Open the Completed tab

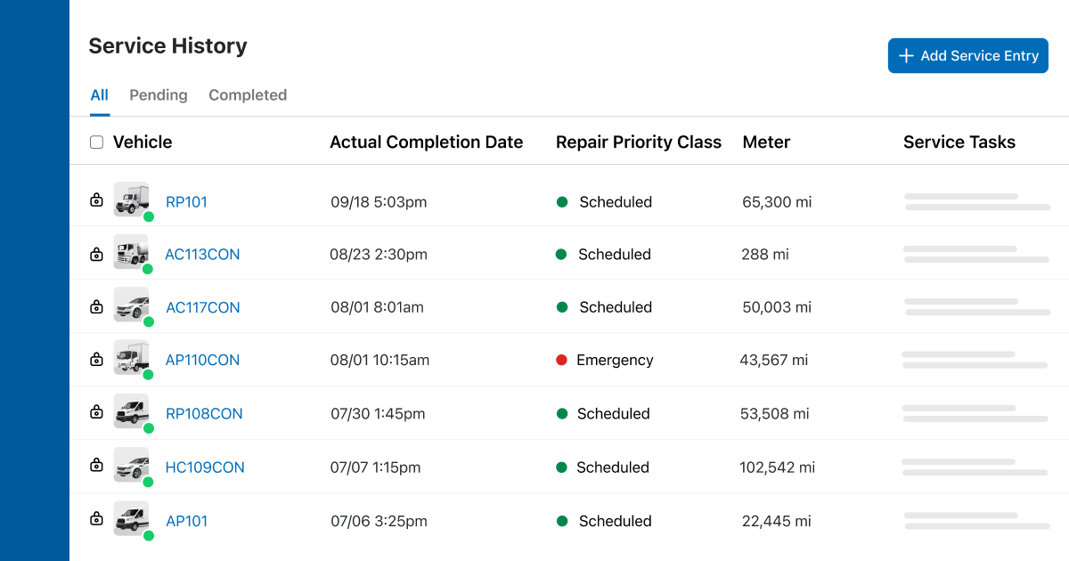[248, 95]
